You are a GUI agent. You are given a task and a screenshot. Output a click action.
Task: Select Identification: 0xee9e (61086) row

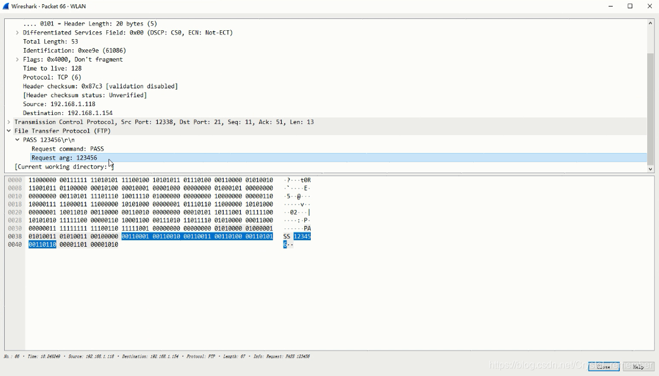(74, 50)
